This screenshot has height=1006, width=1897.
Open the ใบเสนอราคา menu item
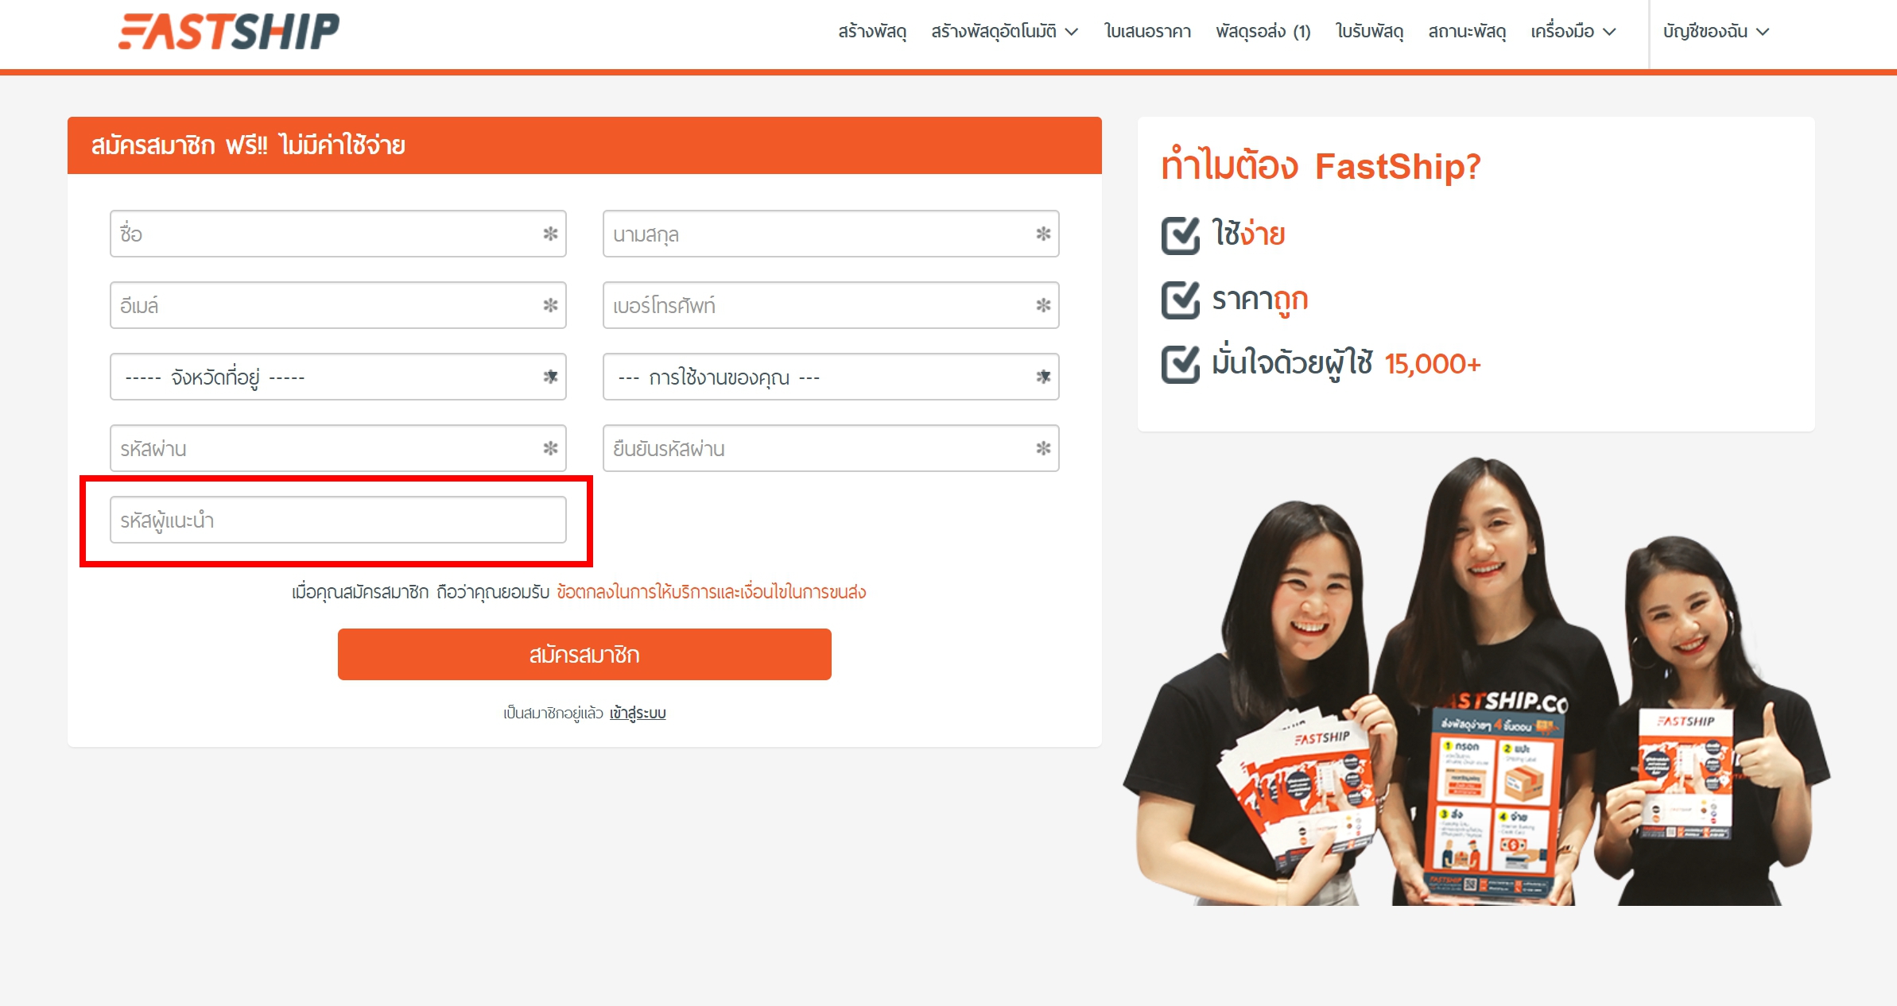click(x=1147, y=32)
